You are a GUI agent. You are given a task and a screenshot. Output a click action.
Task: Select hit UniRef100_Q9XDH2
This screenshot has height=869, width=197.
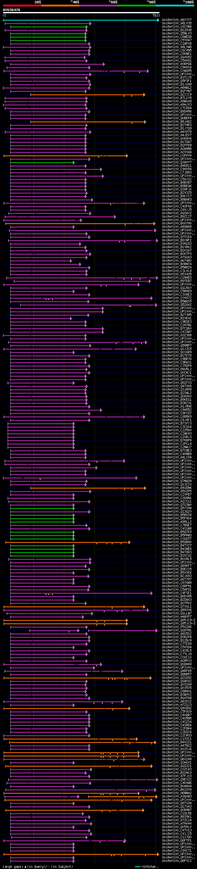pos(177,708)
